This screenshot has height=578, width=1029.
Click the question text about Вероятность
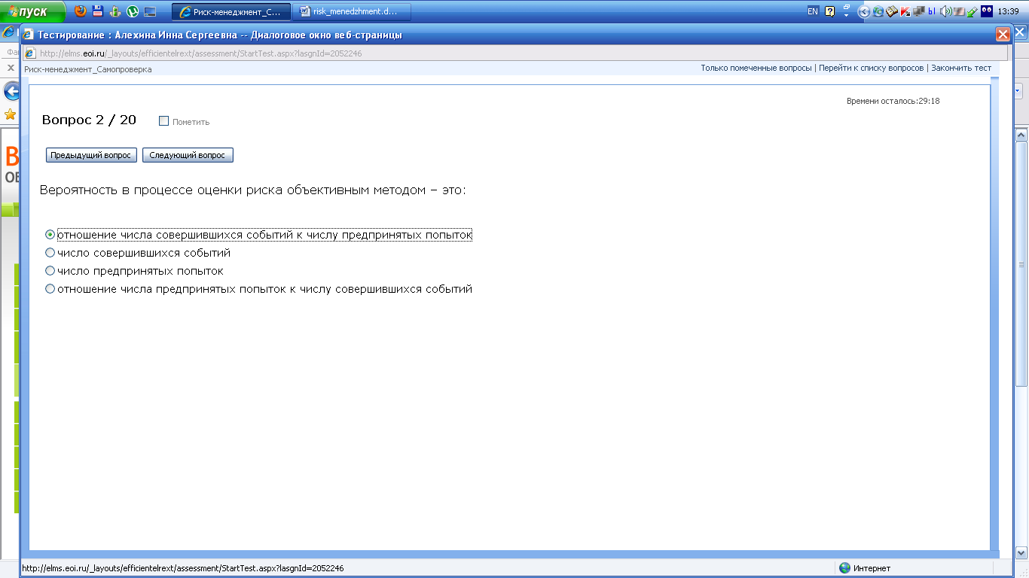tap(253, 190)
